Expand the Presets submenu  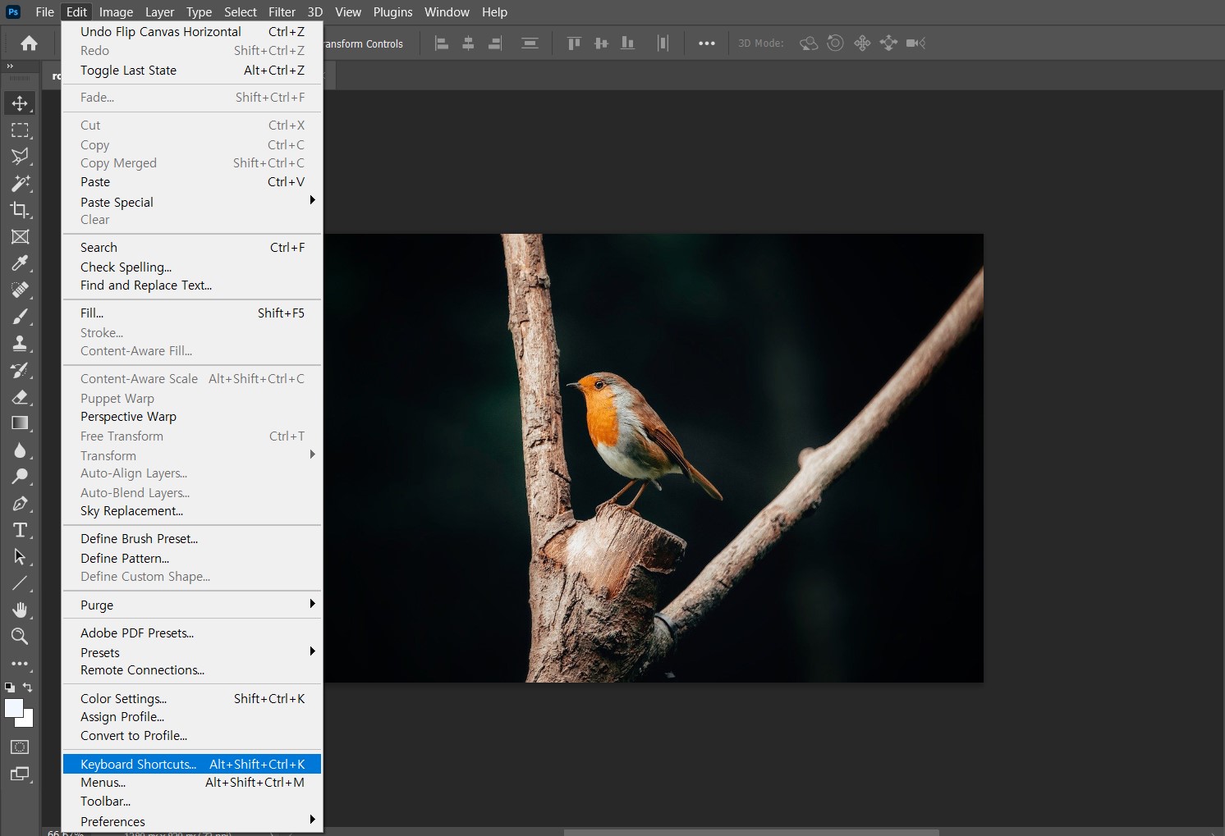click(192, 652)
